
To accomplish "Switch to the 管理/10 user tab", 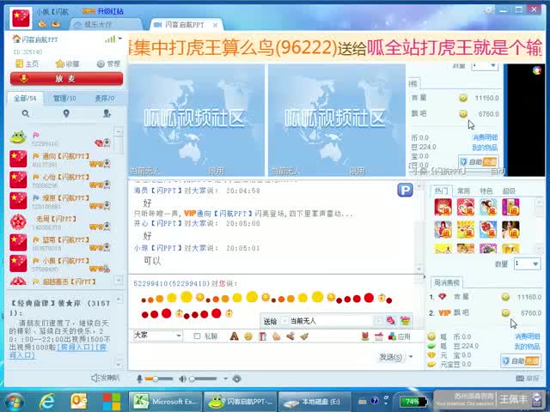I will (x=64, y=99).
